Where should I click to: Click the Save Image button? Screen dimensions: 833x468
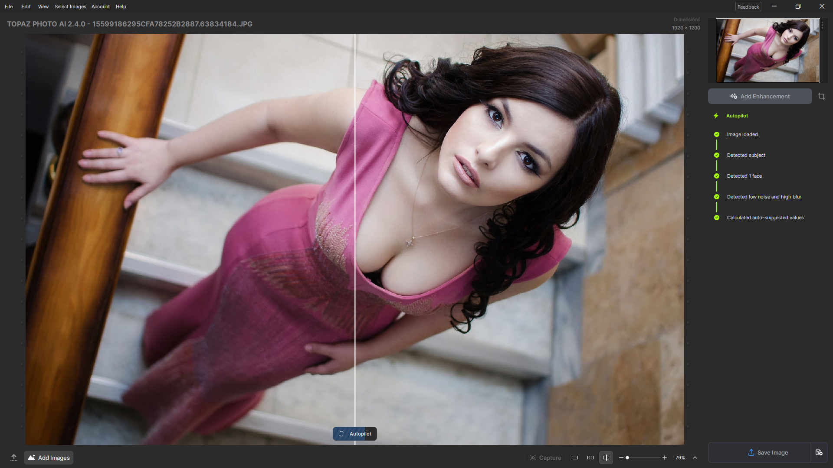pos(759,452)
